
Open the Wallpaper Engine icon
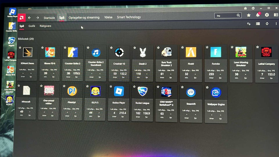pyautogui.click(x=216, y=92)
